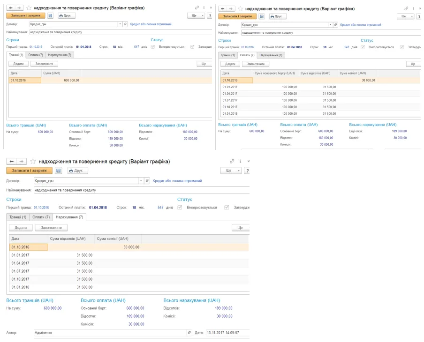This screenshot has width=424, height=342.
Task: Toggle Використовується checkbox in bottom window
Action: pos(180,208)
